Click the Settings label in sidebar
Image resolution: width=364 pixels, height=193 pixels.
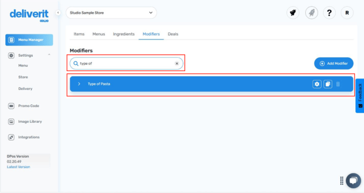(x=25, y=55)
